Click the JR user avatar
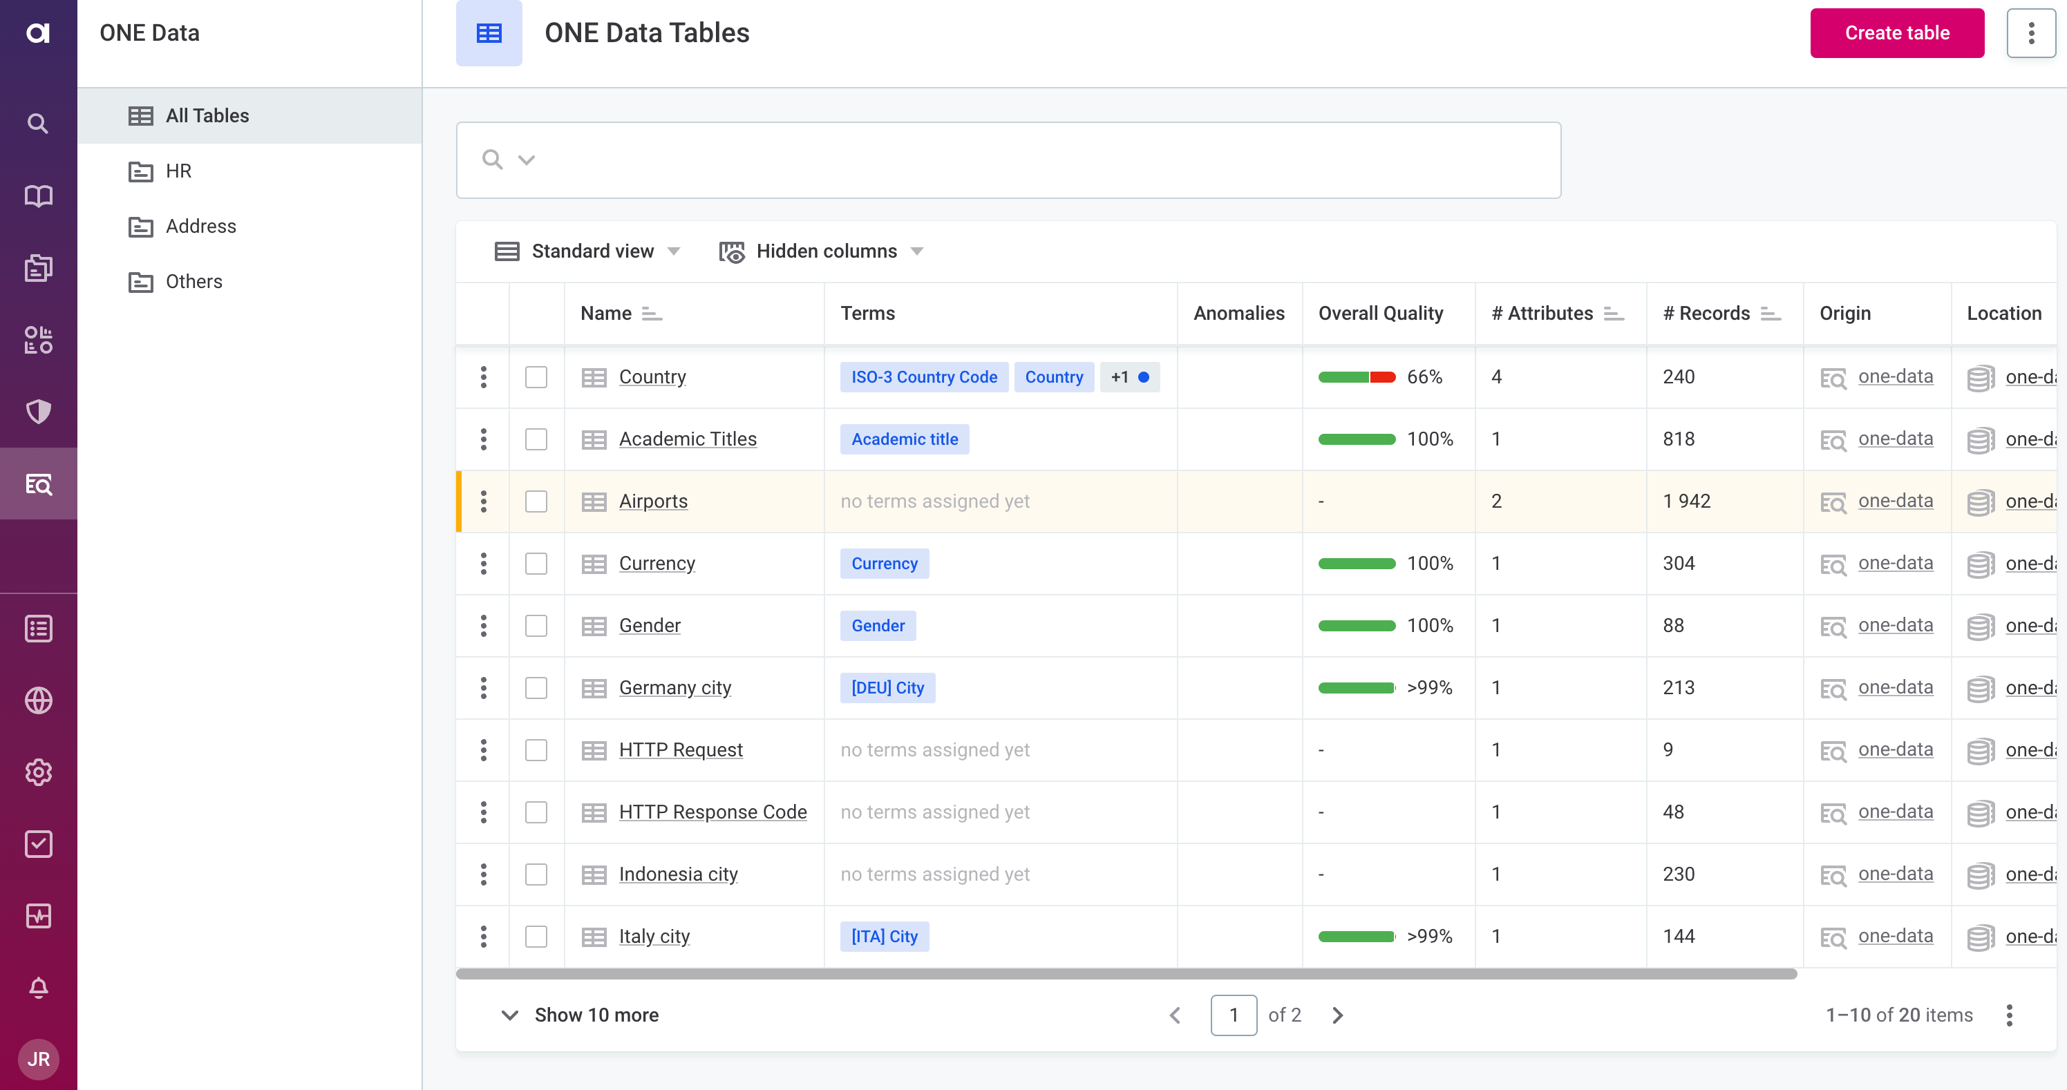The height and width of the screenshot is (1090, 2067). [38, 1059]
